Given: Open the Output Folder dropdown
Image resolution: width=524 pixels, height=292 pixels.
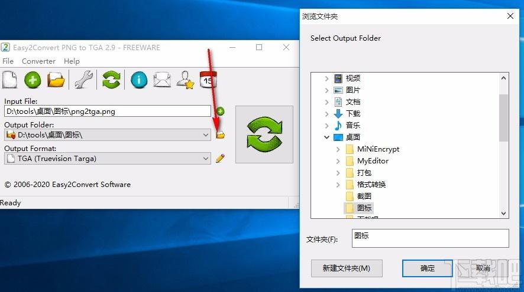Looking at the screenshot, I should [x=206, y=135].
